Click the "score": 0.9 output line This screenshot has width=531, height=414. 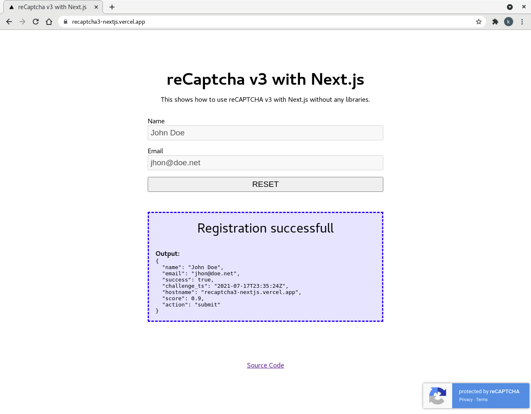(183, 299)
